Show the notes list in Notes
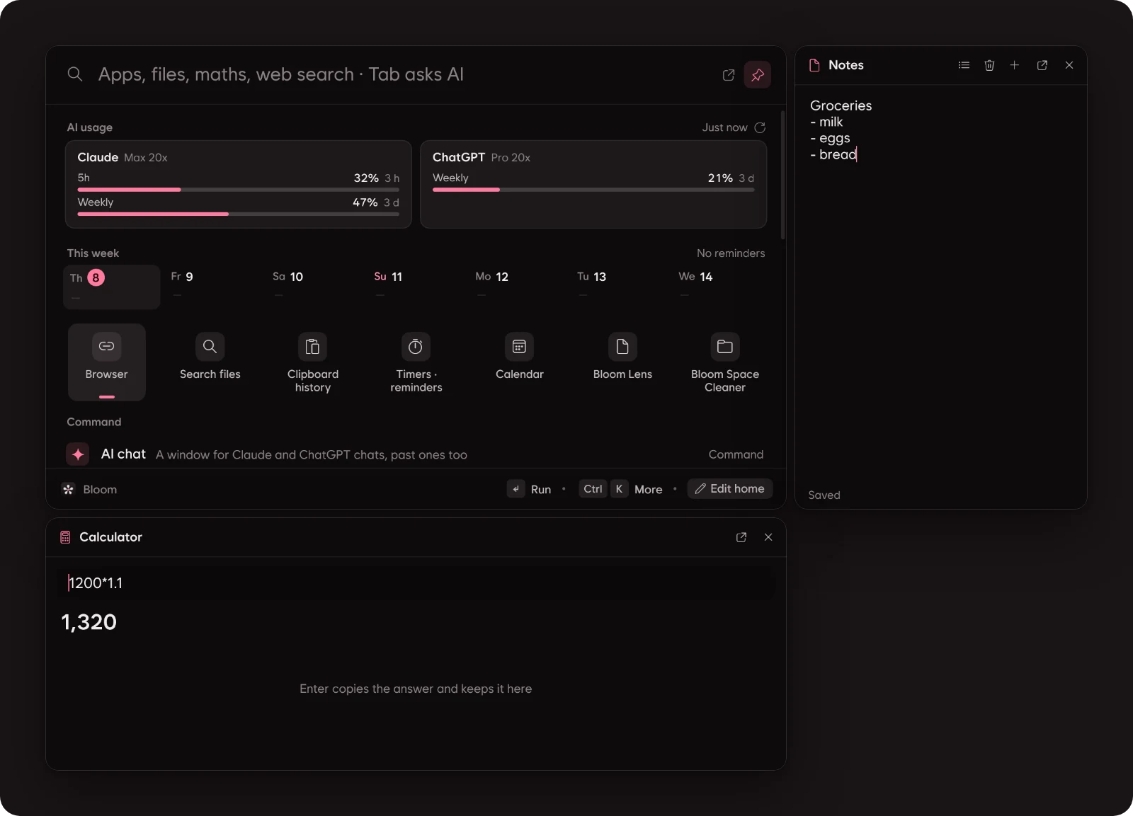The width and height of the screenshot is (1133, 816). click(x=964, y=65)
